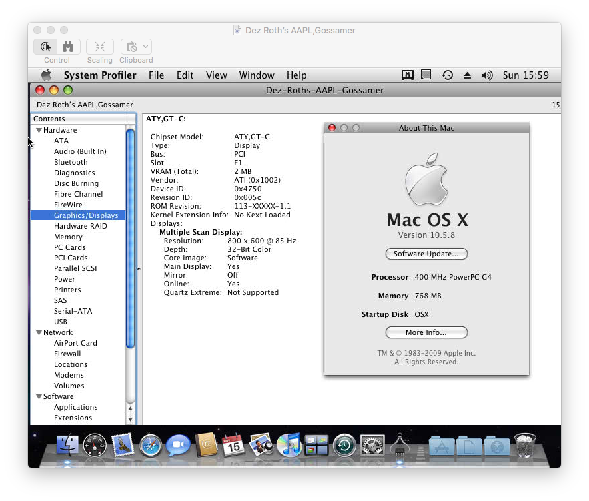Toggle Control mode in Screen Sharing toolbar
Image resolution: width=589 pixels, height=501 pixels.
point(46,47)
